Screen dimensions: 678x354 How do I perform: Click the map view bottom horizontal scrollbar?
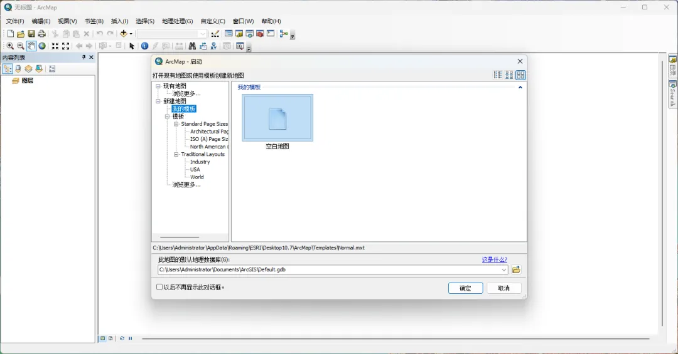coord(395,339)
